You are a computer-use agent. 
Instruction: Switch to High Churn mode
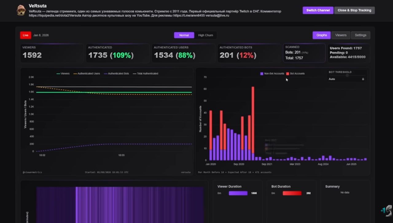(205, 35)
